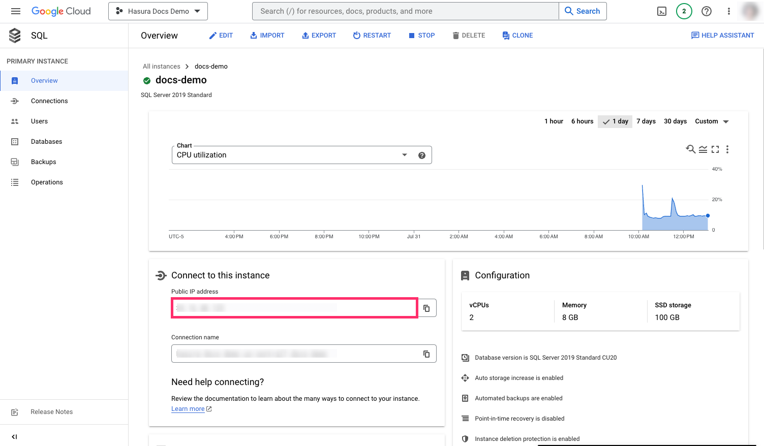
Task: Click the docs-demo green status check
Action: pyautogui.click(x=147, y=81)
